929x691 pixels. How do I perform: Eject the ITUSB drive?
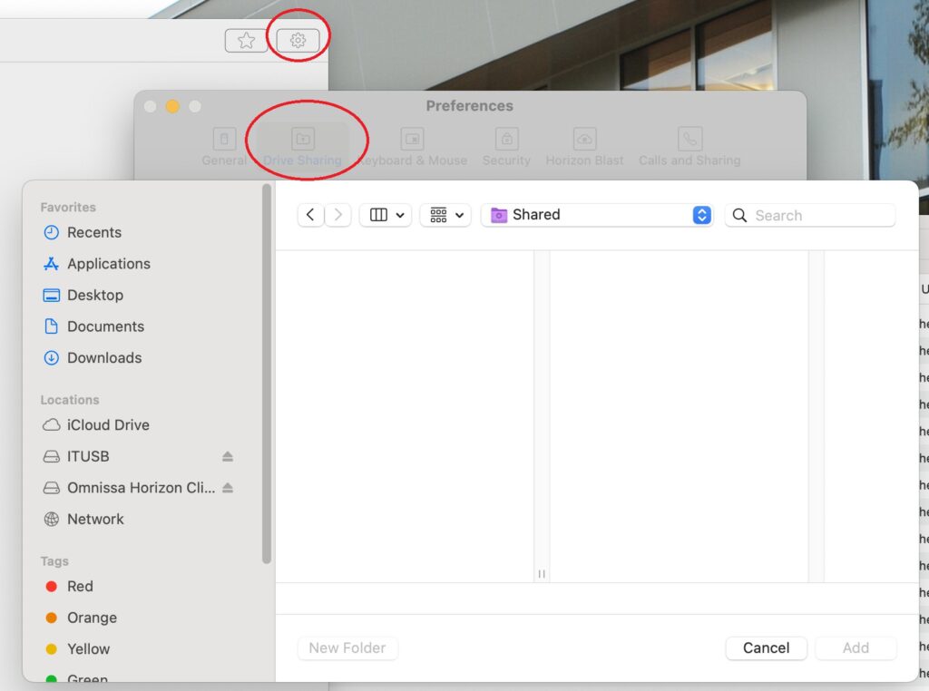[228, 456]
